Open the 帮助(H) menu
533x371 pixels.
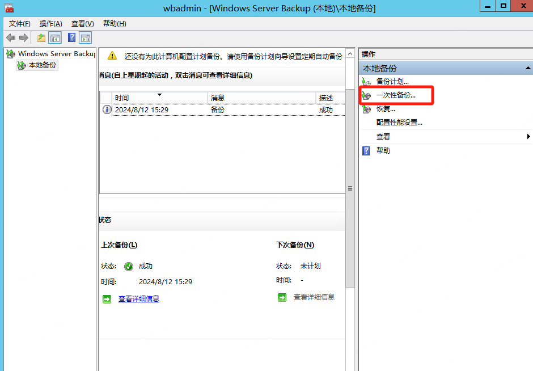pyautogui.click(x=115, y=23)
